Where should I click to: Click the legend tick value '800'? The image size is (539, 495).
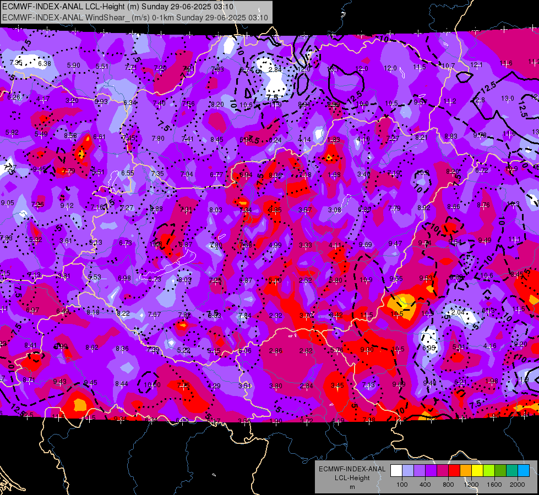448,485
